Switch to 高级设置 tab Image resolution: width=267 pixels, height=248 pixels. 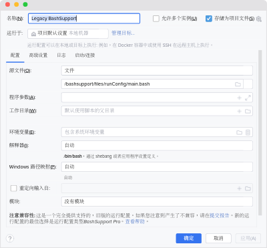pyautogui.click(x=38, y=55)
